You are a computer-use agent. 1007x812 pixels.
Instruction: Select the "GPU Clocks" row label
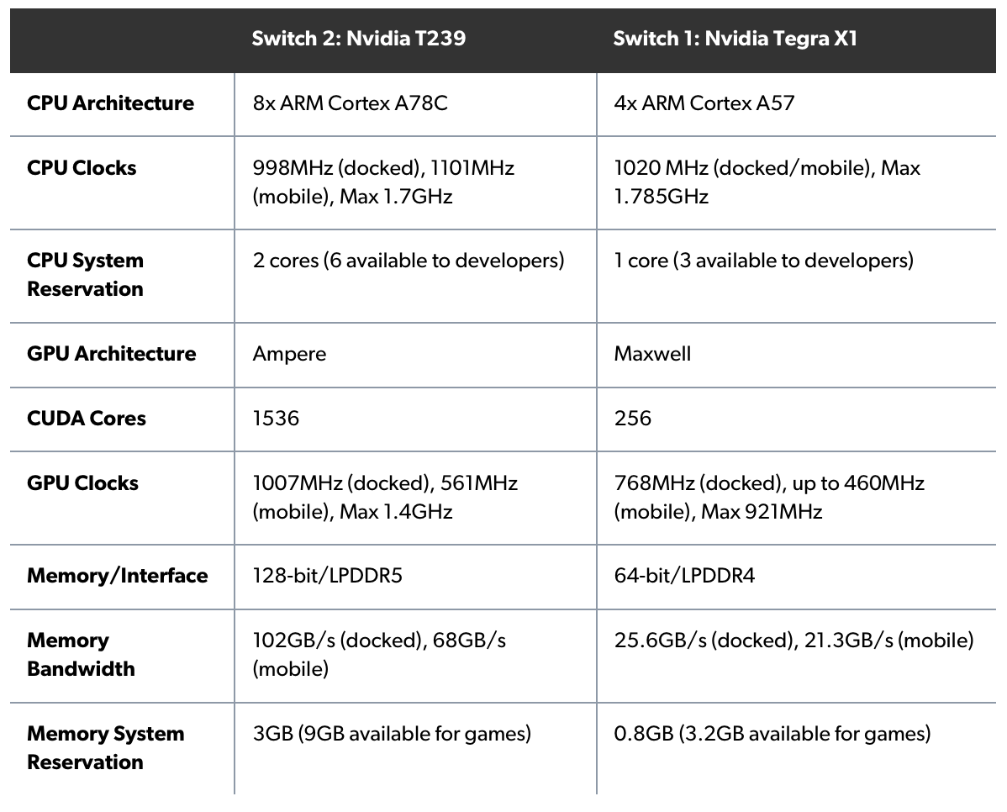pos(82,483)
